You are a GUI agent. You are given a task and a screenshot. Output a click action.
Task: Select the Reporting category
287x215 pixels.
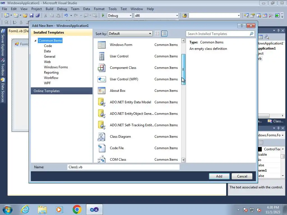tap(51, 73)
